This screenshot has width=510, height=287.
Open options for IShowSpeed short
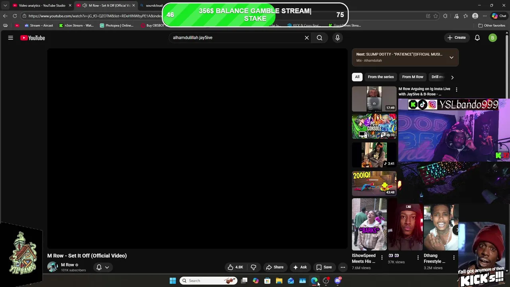coord(382,258)
